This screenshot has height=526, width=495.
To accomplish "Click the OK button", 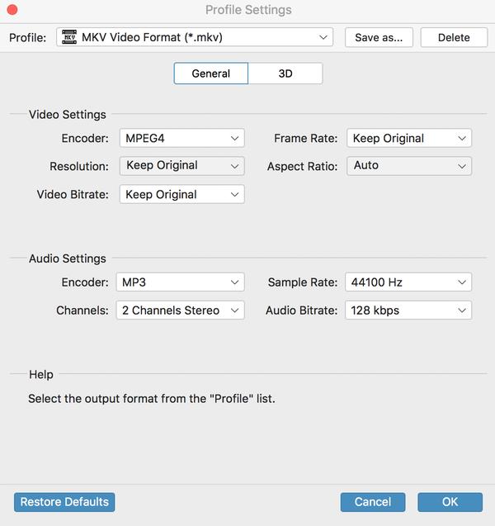I will (x=450, y=502).
